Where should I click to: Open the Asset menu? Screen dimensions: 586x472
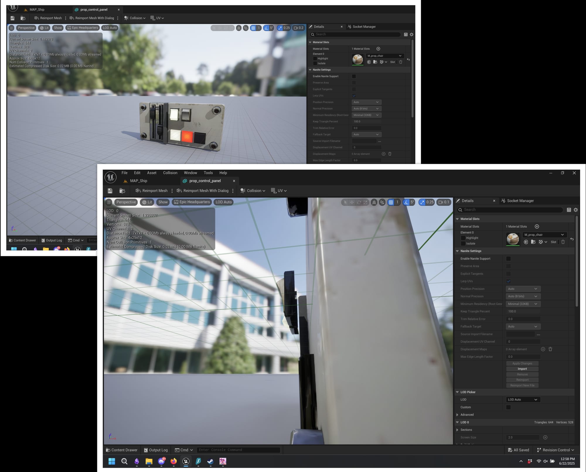[151, 173]
